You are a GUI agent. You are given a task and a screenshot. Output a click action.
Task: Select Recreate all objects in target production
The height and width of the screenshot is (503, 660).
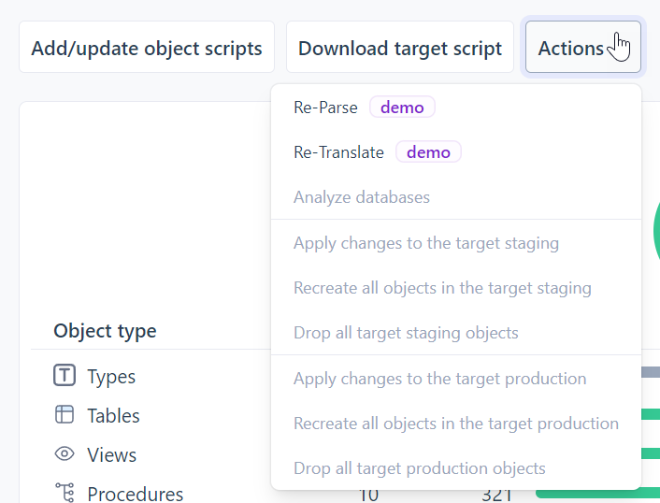[456, 424]
